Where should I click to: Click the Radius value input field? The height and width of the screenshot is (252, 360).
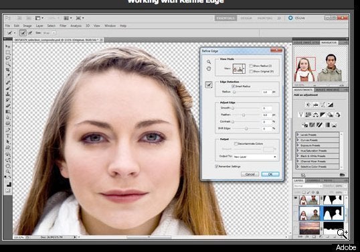click(266, 92)
